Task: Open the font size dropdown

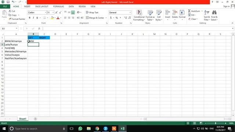Action: pos(53,12)
